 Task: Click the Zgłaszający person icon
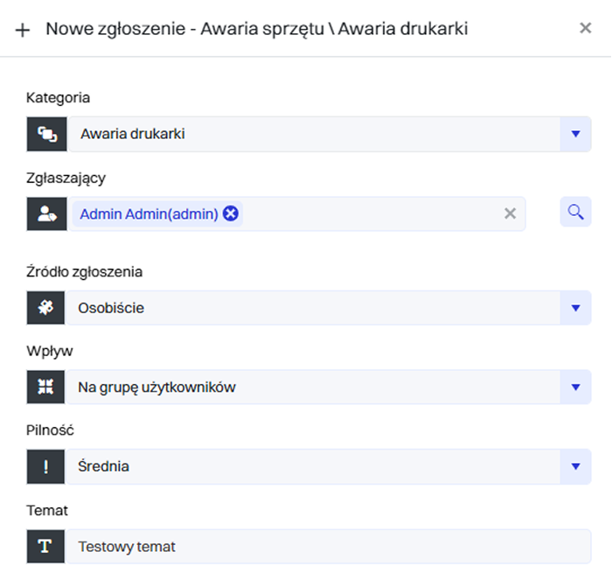click(47, 213)
